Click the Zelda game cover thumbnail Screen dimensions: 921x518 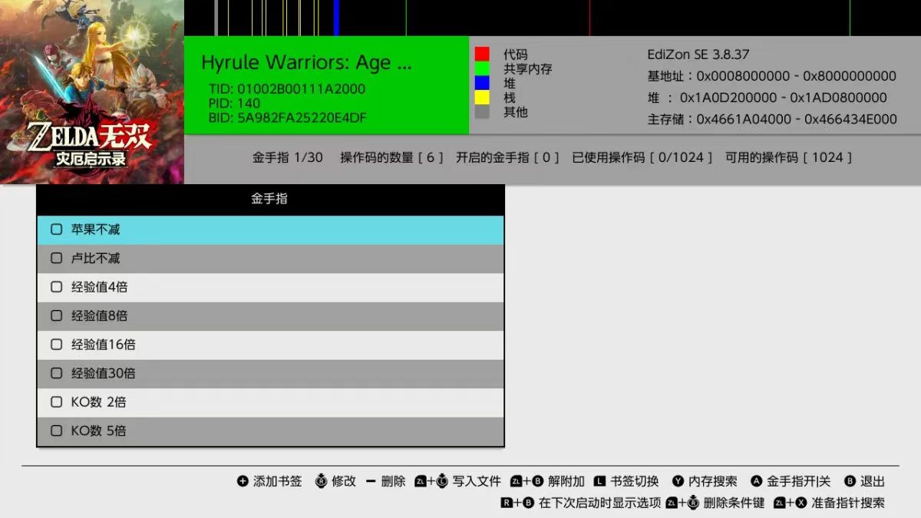(92, 92)
